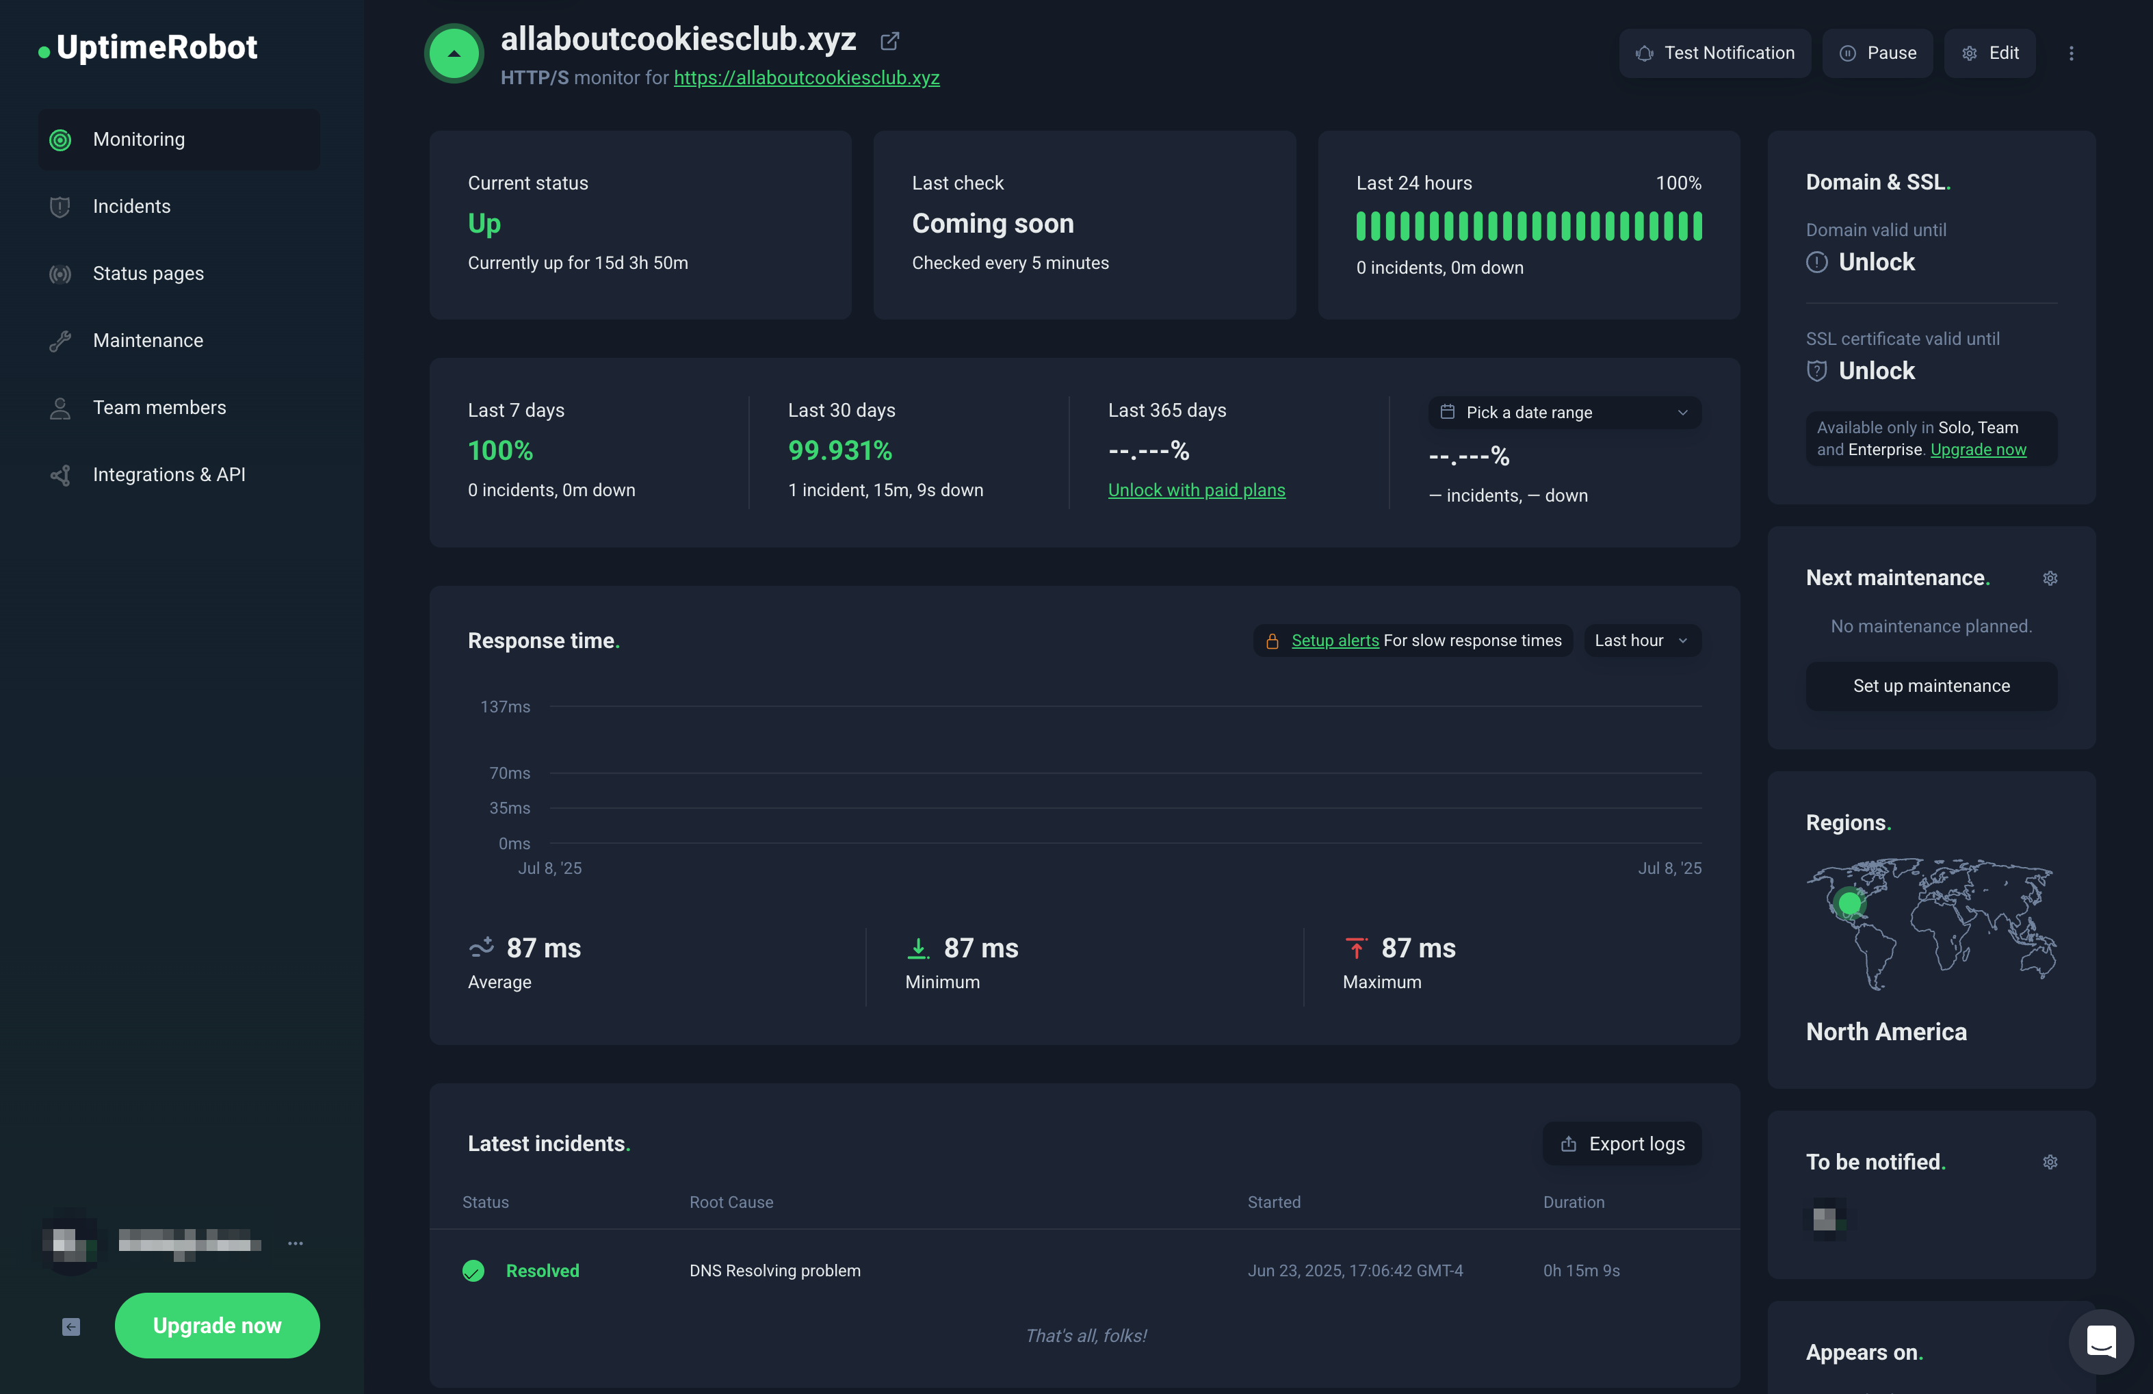Click the Resolved green checkmark icon
2153x1394 pixels.
(x=473, y=1270)
